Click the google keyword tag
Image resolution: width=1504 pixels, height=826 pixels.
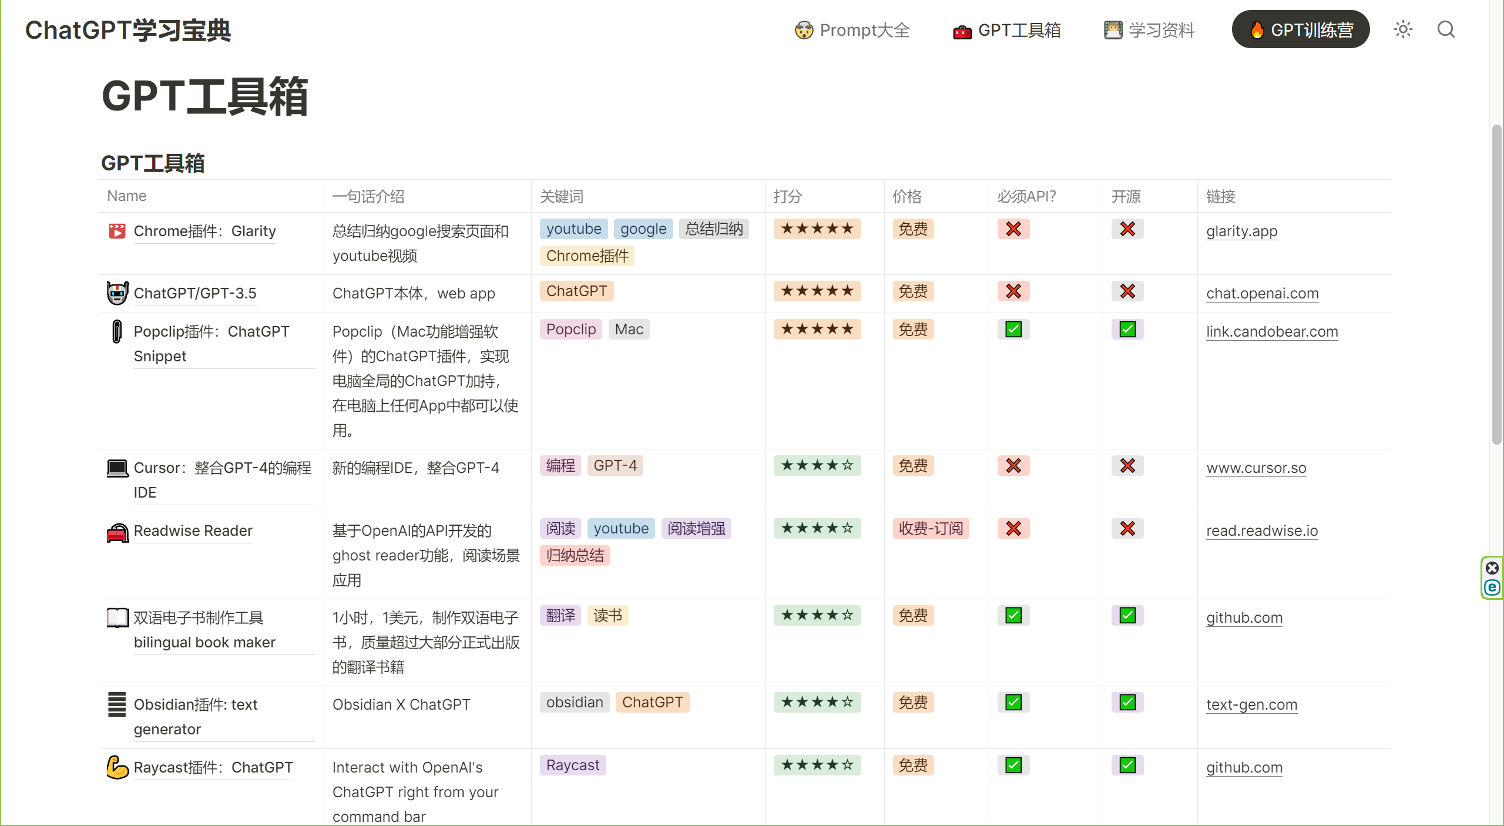pos(643,229)
